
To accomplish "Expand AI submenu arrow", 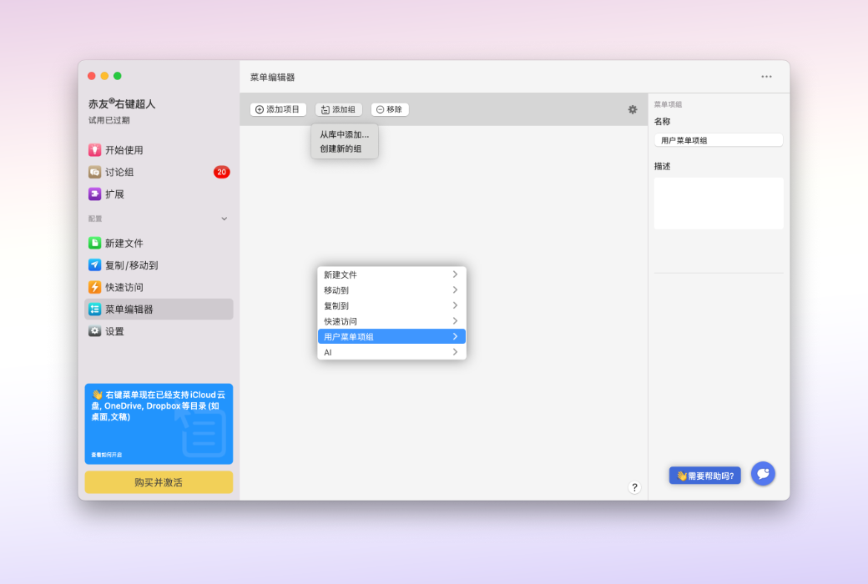I will point(455,352).
